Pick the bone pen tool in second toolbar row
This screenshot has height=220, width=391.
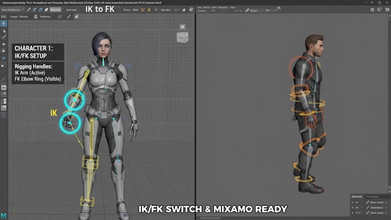pos(68,17)
